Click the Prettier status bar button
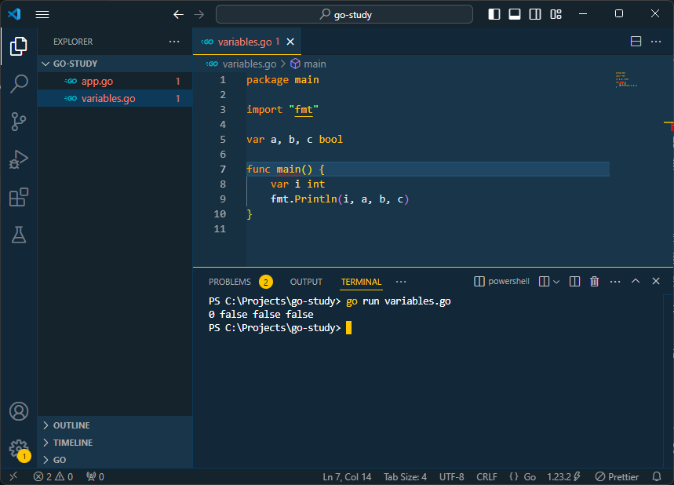The width and height of the screenshot is (674, 485). (617, 476)
